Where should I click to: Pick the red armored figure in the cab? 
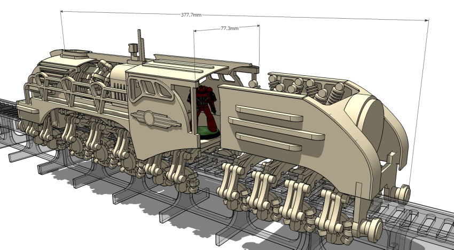[202, 108]
